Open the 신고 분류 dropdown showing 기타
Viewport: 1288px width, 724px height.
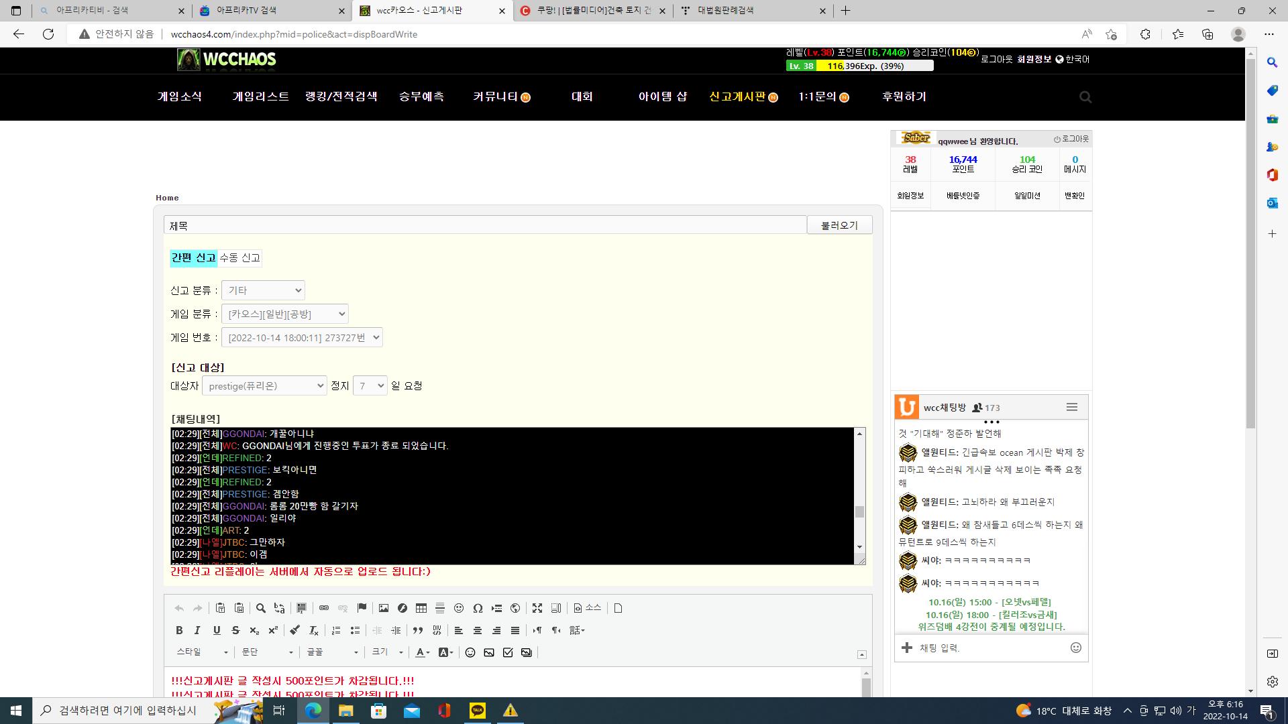click(263, 290)
